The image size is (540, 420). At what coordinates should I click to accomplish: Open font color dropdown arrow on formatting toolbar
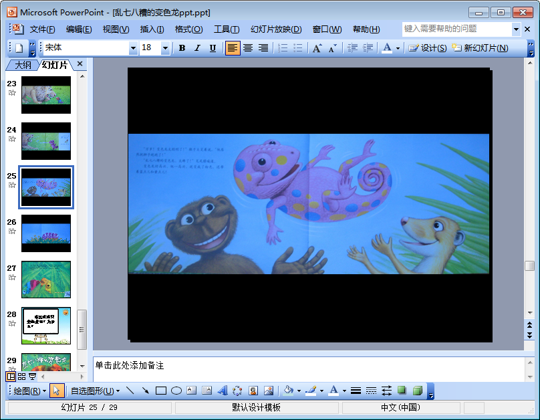(398, 48)
